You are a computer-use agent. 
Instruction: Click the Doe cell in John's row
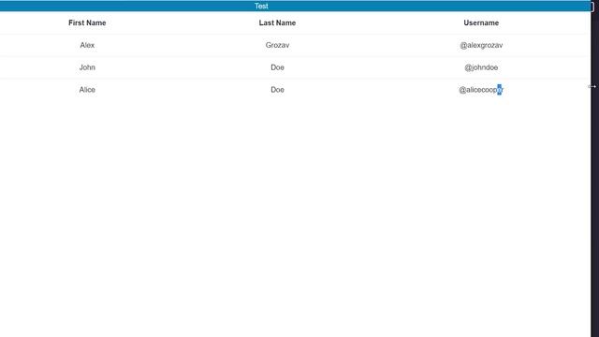[x=277, y=67]
